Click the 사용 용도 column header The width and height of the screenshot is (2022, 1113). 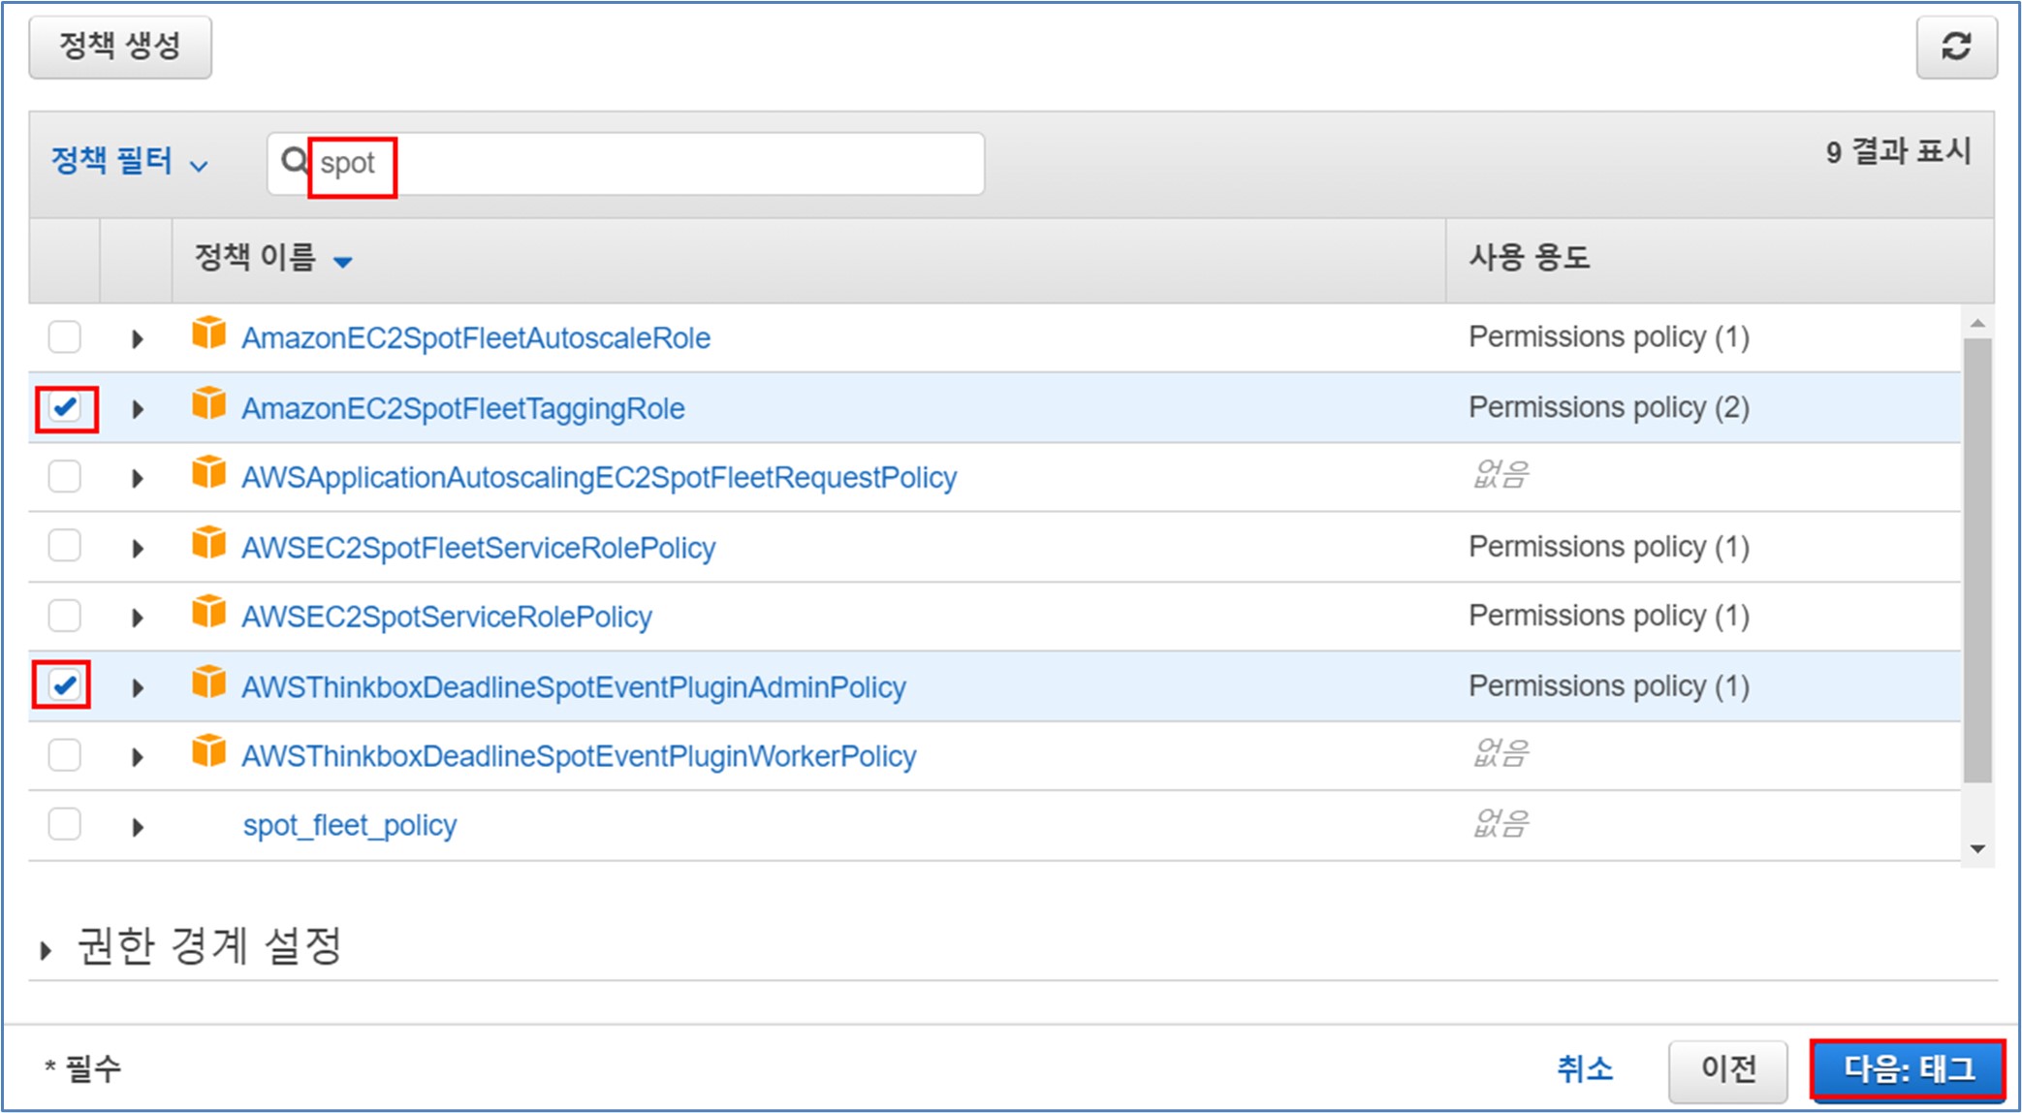tap(1529, 258)
